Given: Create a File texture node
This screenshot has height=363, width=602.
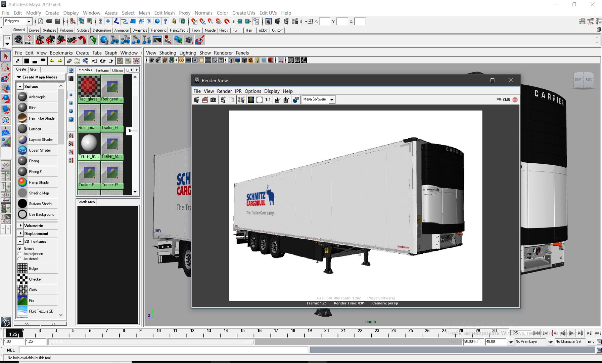Looking at the screenshot, I should tap(38, 300).
